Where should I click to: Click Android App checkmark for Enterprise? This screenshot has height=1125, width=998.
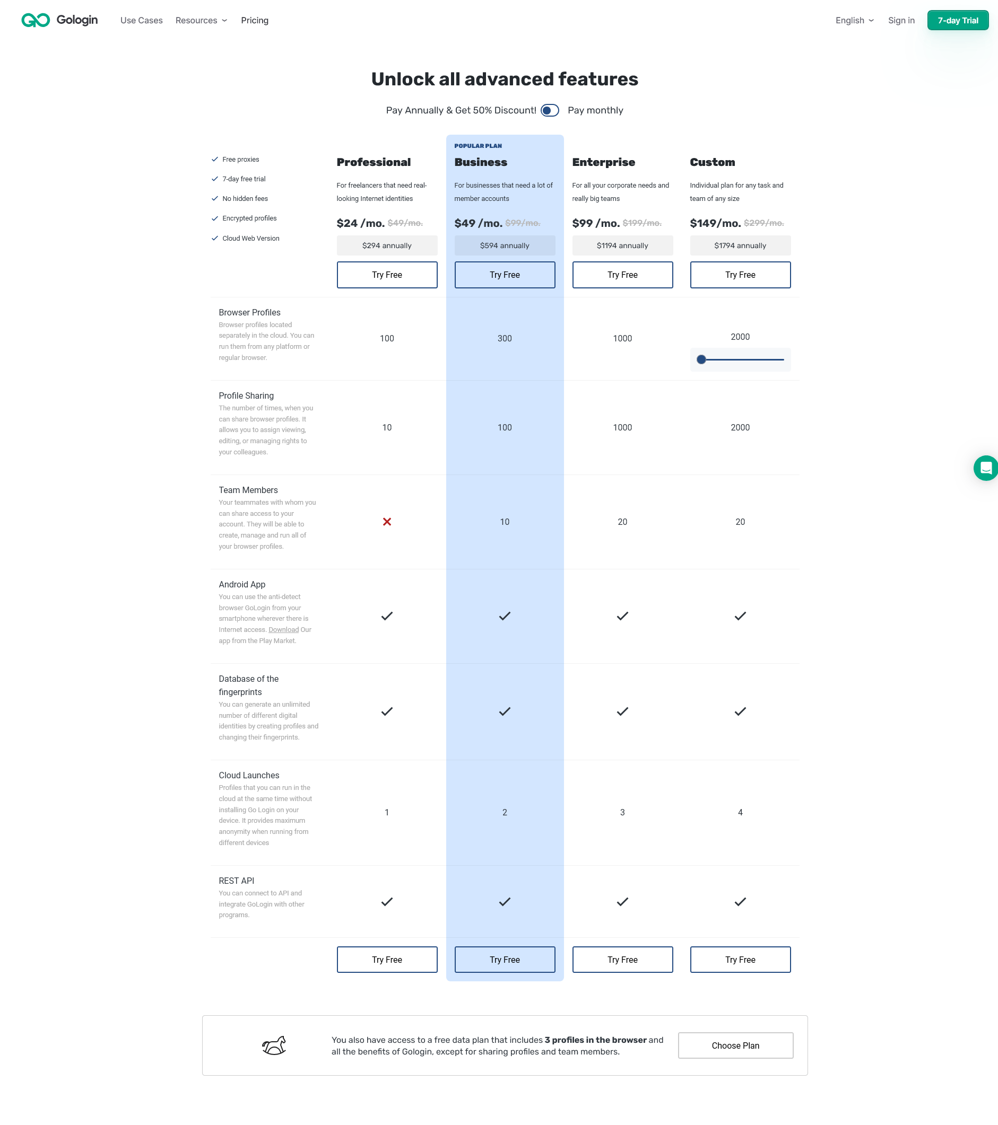click(x=622, y=616)
